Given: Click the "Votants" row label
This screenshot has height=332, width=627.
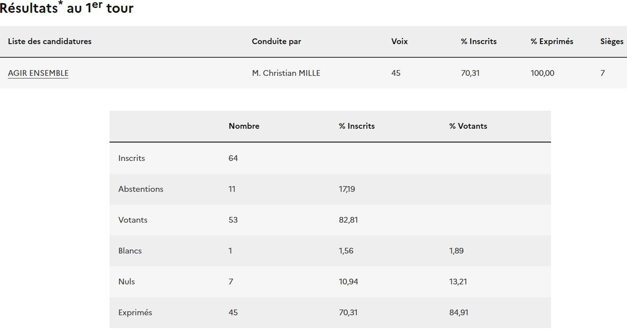Looking at the screenshot, I should [x=132, y=220].
